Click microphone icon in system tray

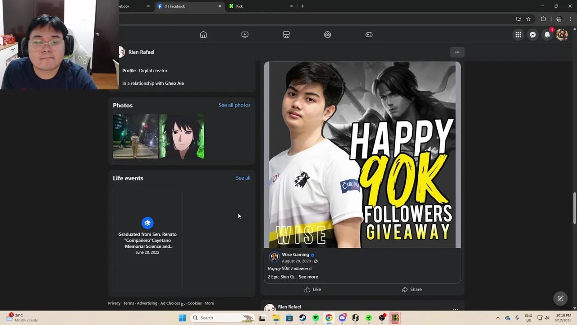click(517, 318)
